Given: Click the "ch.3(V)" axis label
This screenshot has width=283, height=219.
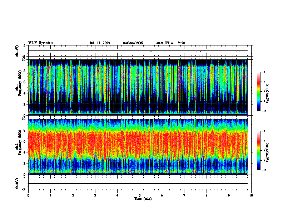Looking at the screenshot, I should pos(17,184).
